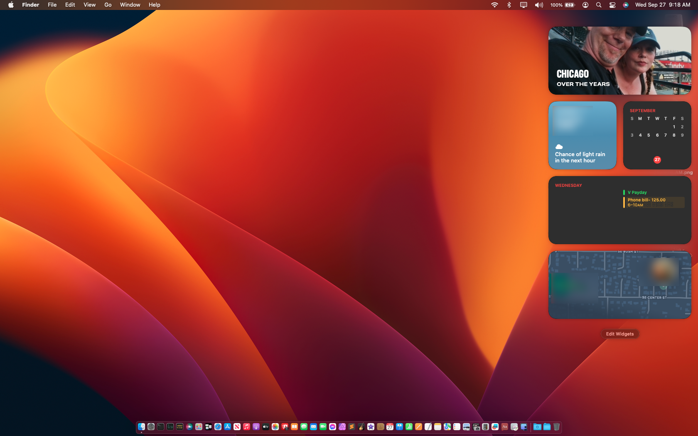
Task: Launch Music from the dock
Action: click(x=246, y=426)
